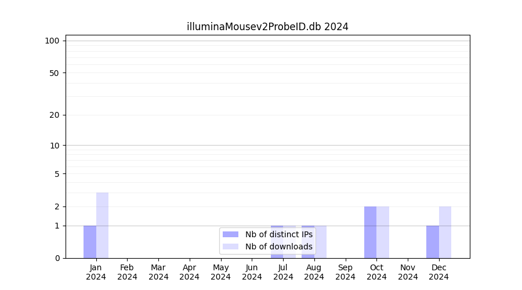The image size is (522, 290).
Task: Click the 20 y-axis tick label
Action: tap(54, 115)
